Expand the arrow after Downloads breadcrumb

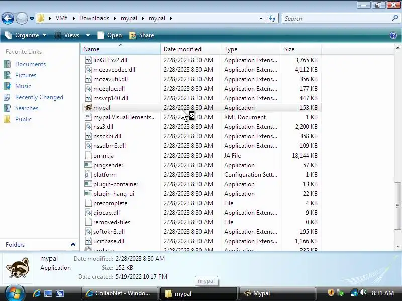115,18
